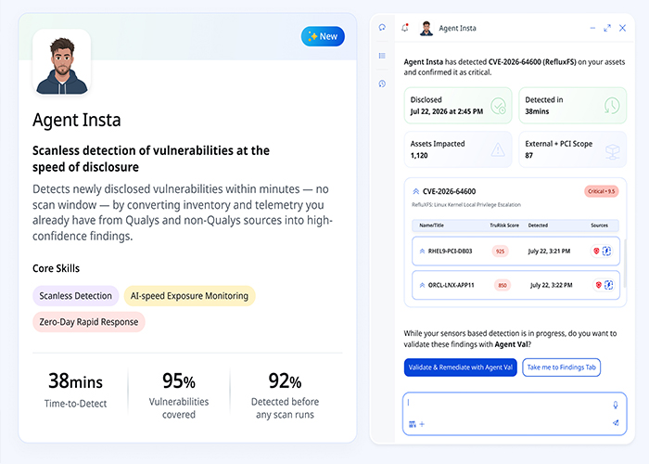Collapse the CVE-2026-64600 card chevron
649x464 pixels.
pyautogui.click(x=415, y=191)
